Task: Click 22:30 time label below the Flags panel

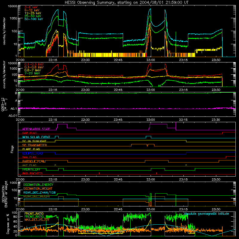Action: [85, 180]
